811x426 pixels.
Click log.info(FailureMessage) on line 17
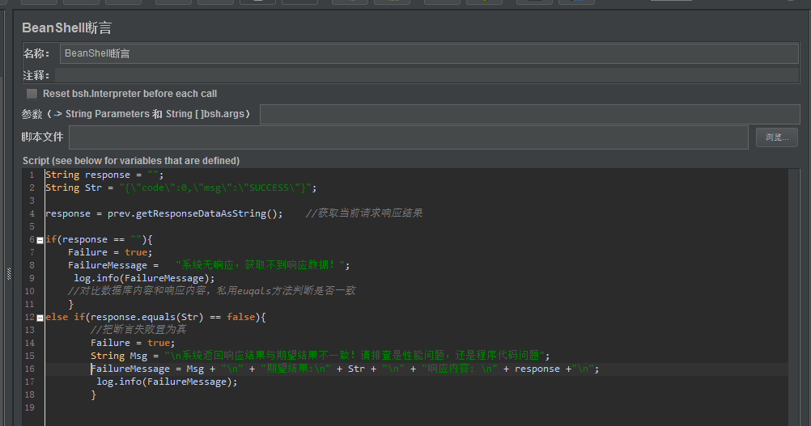[167, 382]
